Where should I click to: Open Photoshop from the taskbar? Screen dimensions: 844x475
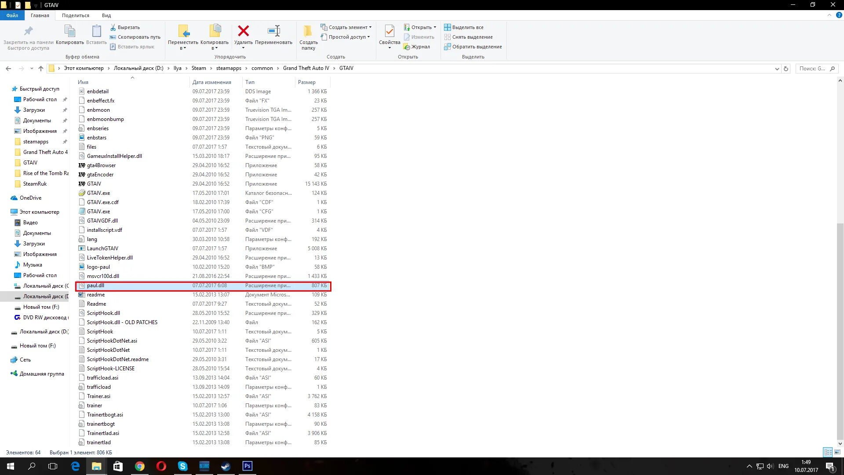(247, 466)
